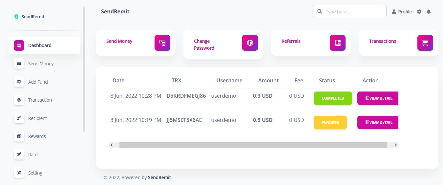
Task: Click the table's horizontal scrollbar left arrow
Action: pos(112,145)
